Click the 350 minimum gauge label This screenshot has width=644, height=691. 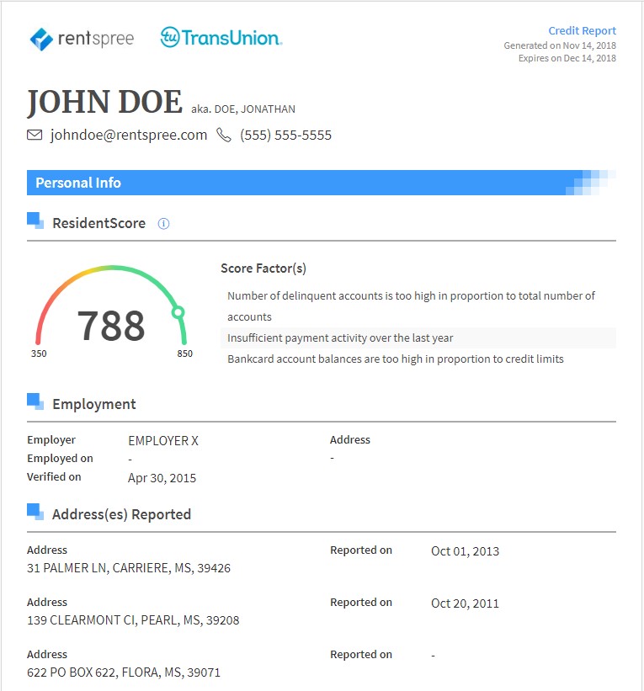pyautogui.click(x=39, y=353)
